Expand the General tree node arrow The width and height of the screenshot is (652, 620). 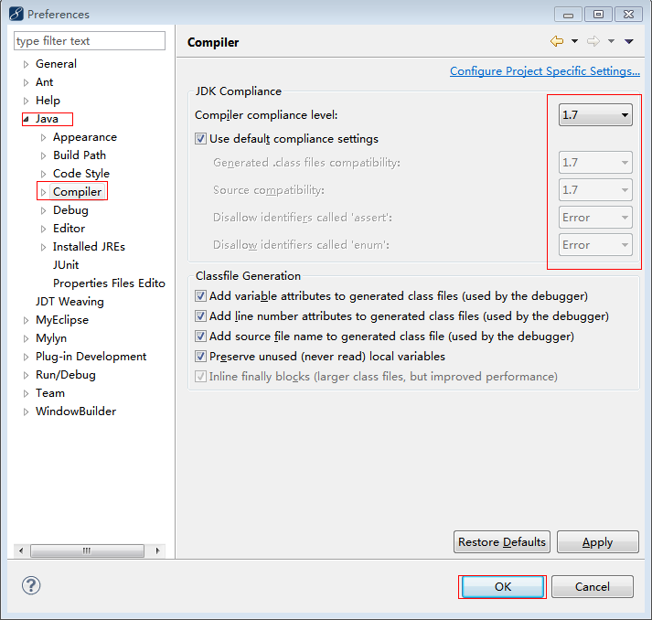26,64
